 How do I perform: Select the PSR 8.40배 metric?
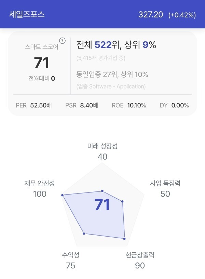pos(82,105)
